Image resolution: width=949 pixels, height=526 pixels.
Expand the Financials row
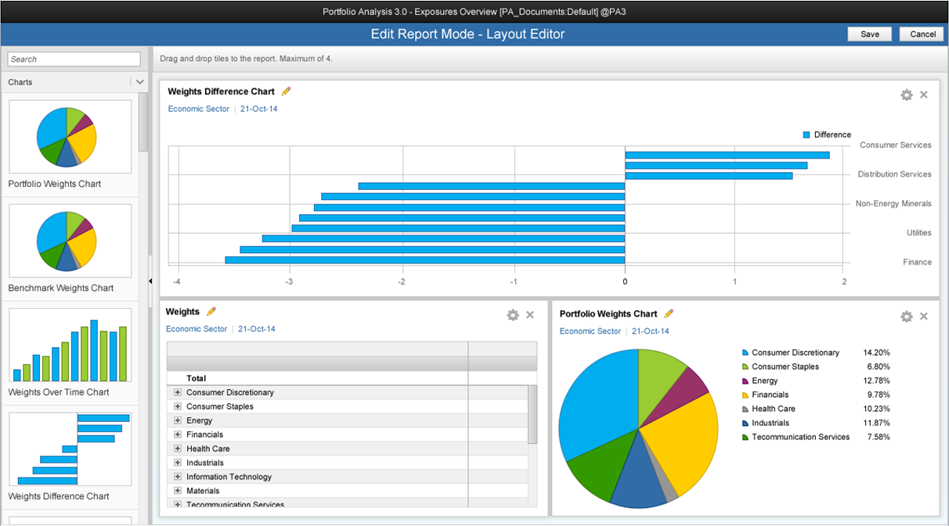click(x=178, y=435)
